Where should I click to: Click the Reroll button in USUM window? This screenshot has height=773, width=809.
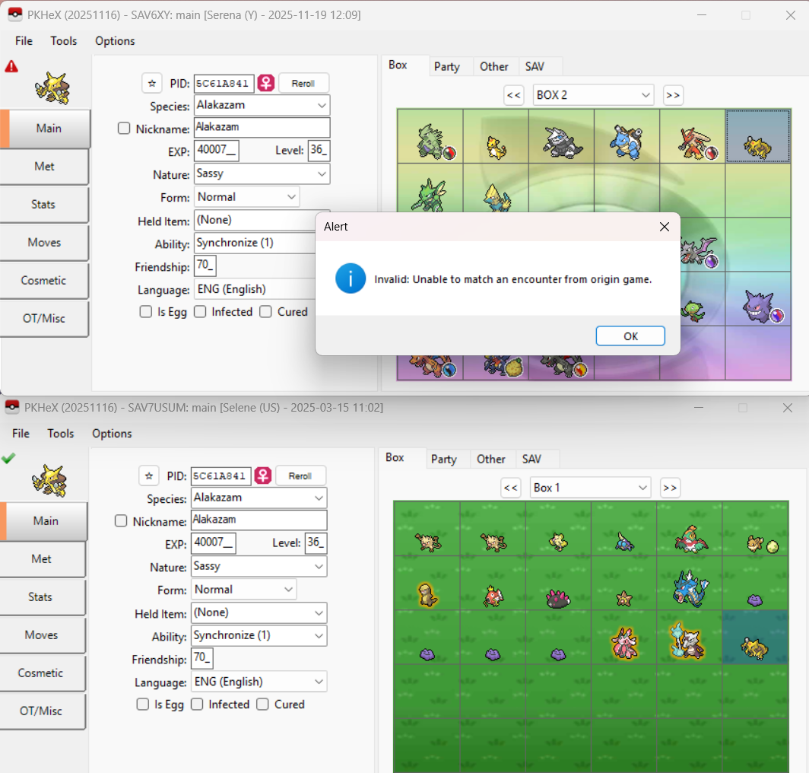(x=300, y=476)
